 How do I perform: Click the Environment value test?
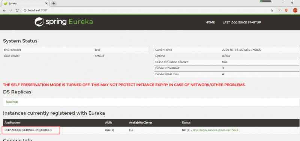tap(97, 50)
